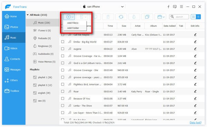Tick the checkbox next to eugene
This screenshot has width=207, height=127.
pyautogui.click(x=63, y=49)
